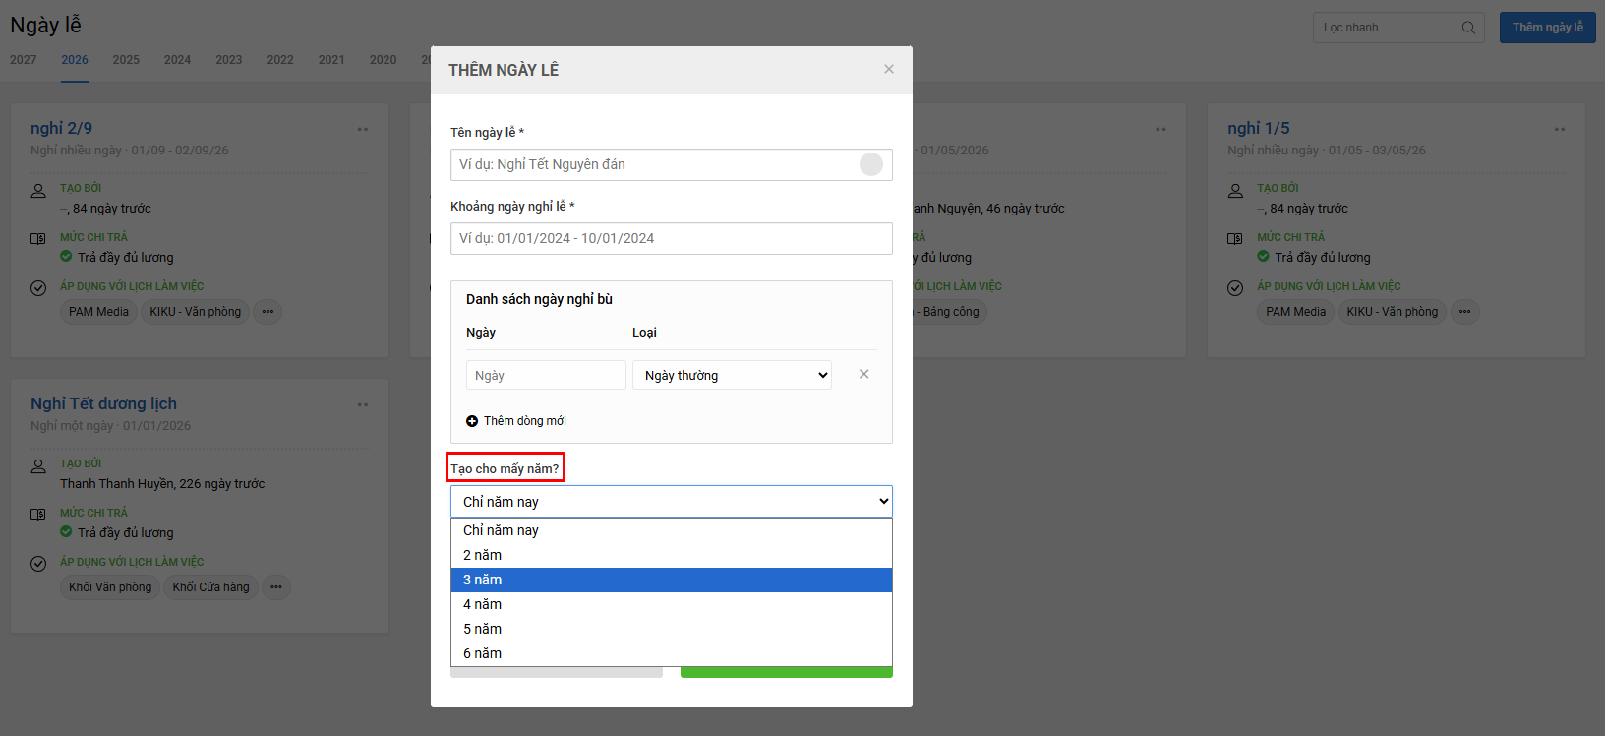The height and width of the screenshot is (736, 1605).
Task: Click the payment icon on nghỉ 2/9 card
Action: pos(38,239)
